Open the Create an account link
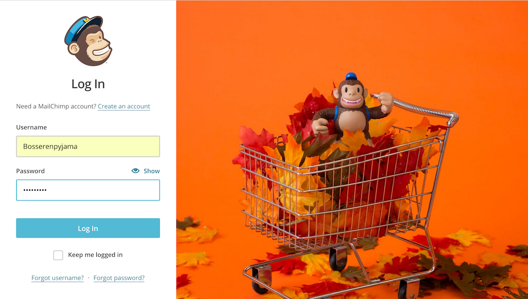This screenshot has height=299, width=528. pyautogui.click(x=124, y=106)
